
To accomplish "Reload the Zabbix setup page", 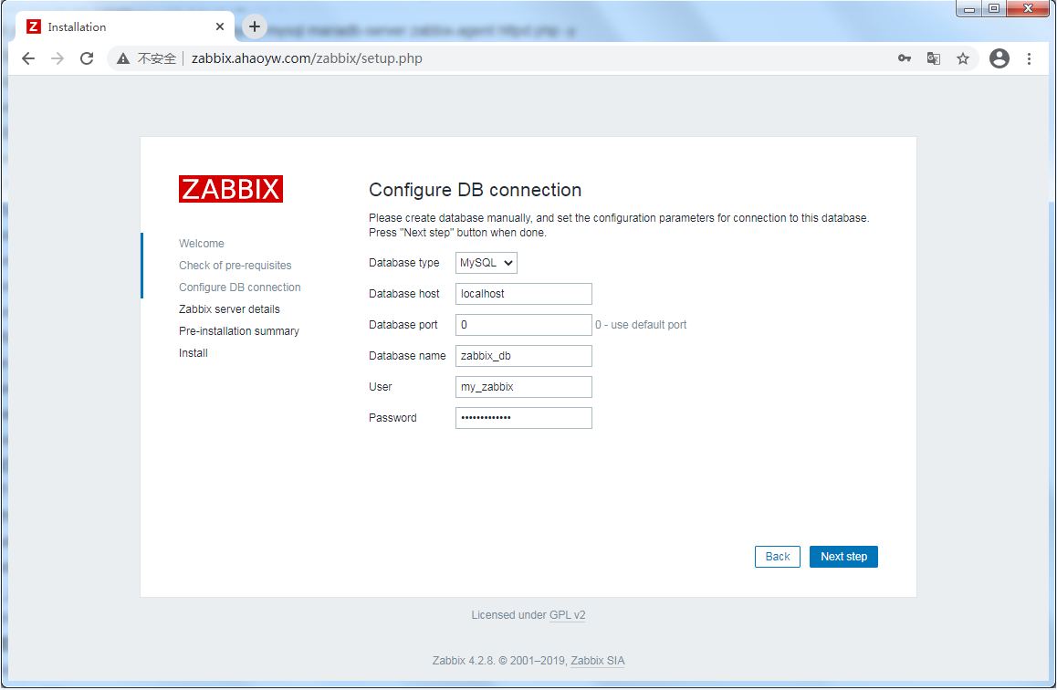I will coord(87,58).
